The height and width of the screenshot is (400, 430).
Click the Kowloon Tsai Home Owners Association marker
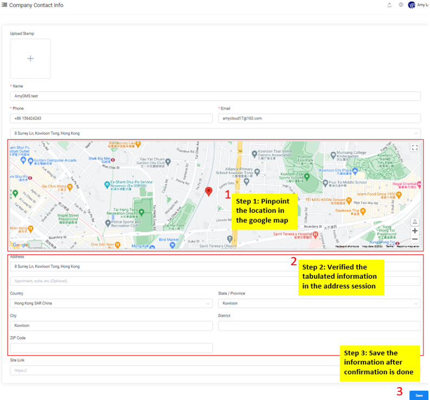coord(254,154)
